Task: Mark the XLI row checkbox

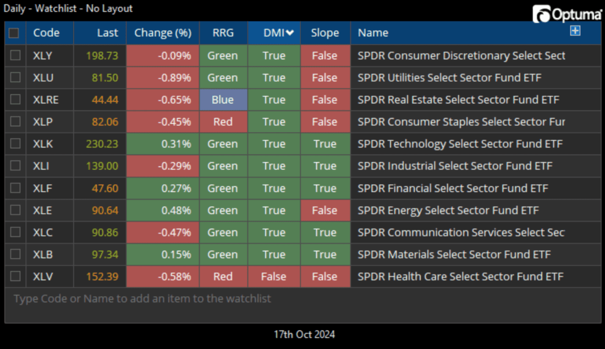Action: point(15,166)
